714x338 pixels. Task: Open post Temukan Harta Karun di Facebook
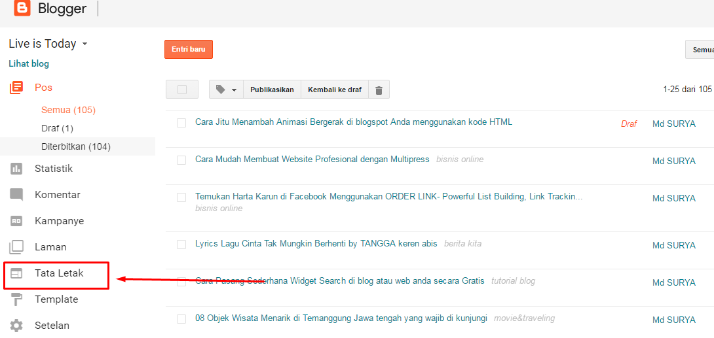(389, 197)
